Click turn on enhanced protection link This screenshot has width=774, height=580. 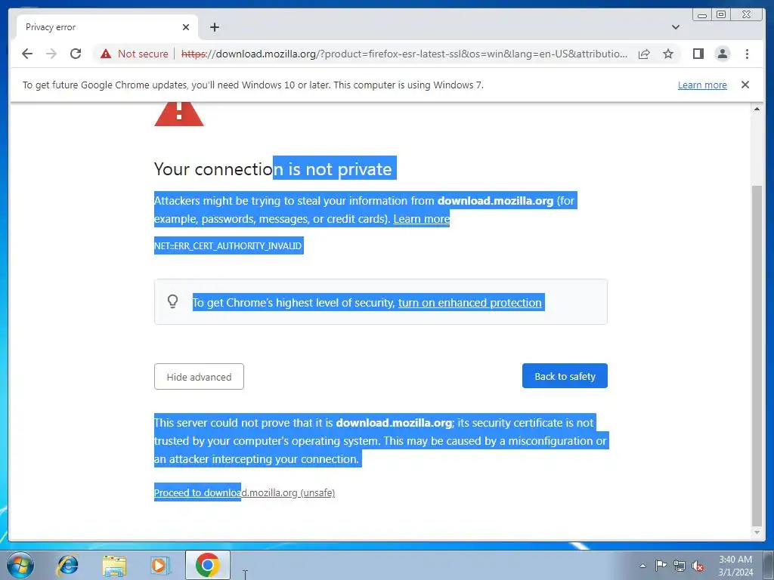(x=470, y=303)
